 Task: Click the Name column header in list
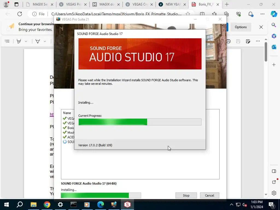tap(67, 113)
